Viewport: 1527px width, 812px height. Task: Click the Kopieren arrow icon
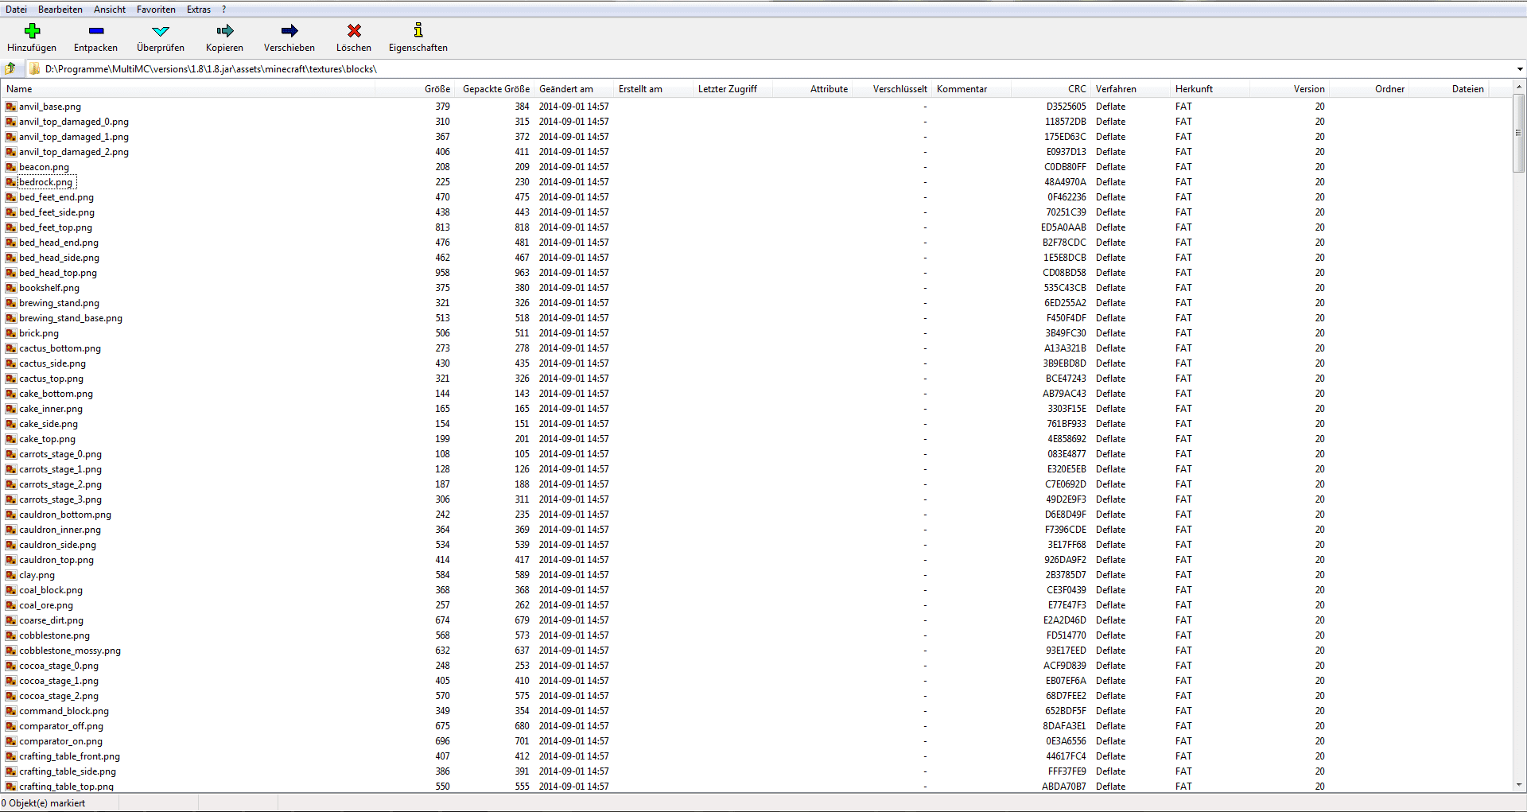pos(225,31)
